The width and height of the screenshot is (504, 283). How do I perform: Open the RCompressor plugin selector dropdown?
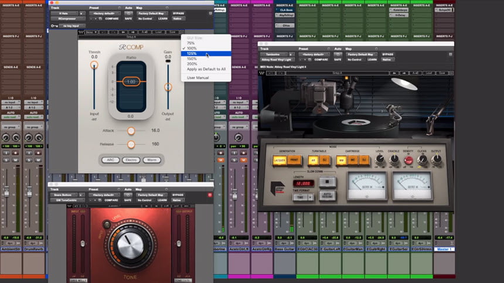click(x=67, y=19)
